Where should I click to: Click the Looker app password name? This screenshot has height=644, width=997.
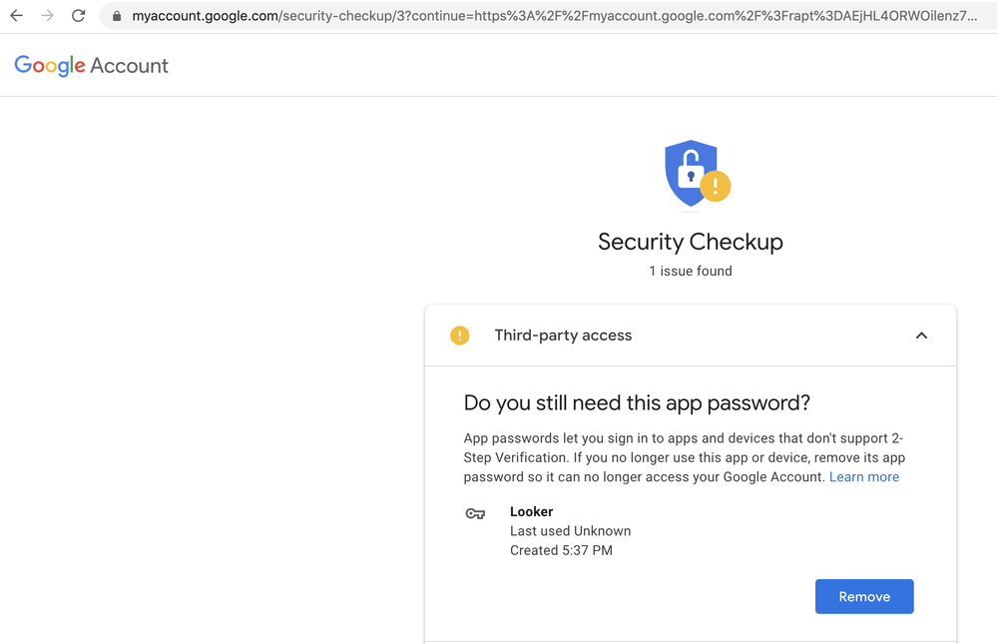point(531,511)
